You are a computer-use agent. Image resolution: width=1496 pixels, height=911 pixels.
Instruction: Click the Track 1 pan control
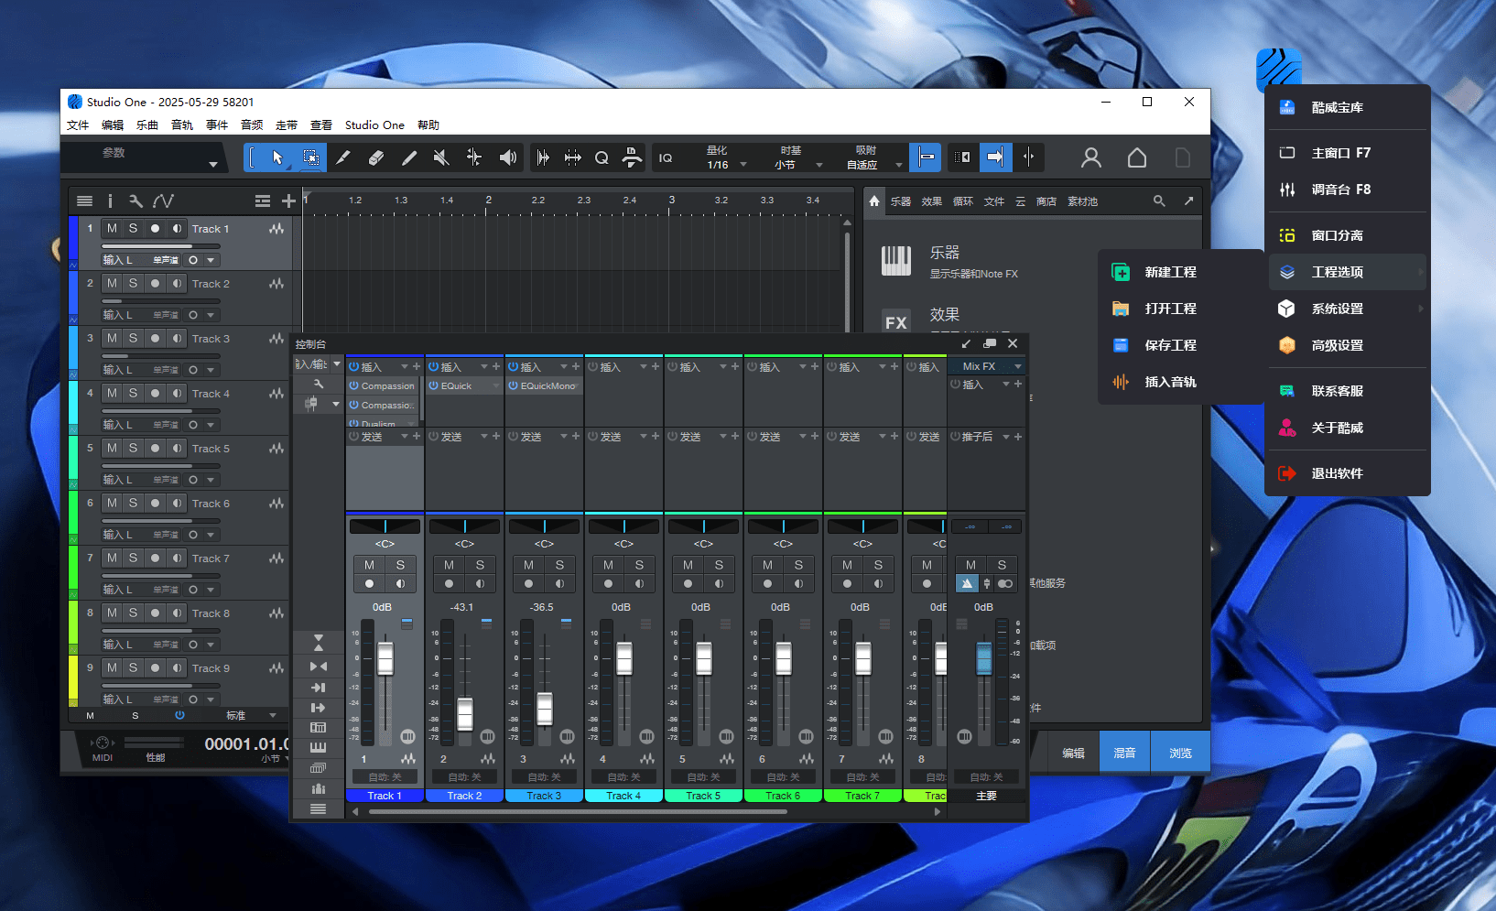(x=385, y=526)
